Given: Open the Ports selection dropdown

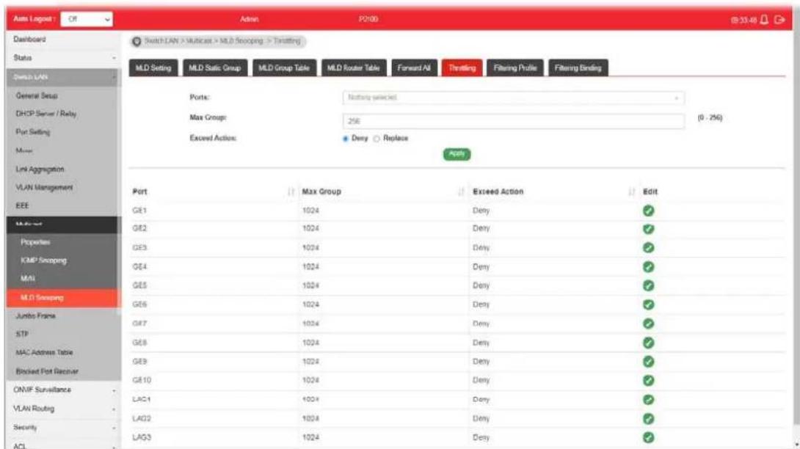Looking at the screenshot, I should click(513, 98).
